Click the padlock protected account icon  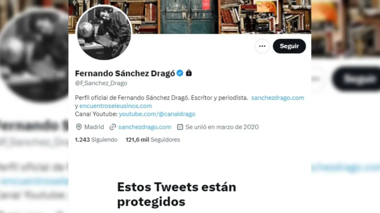pyautogui.click(x=189, y=73)
